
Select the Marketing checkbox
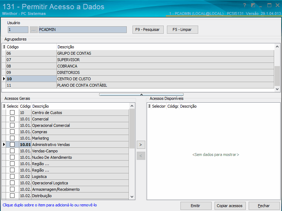12,138
